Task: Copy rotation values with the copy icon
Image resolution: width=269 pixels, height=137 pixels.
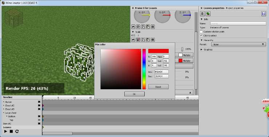Action: [x=143, y=27]
